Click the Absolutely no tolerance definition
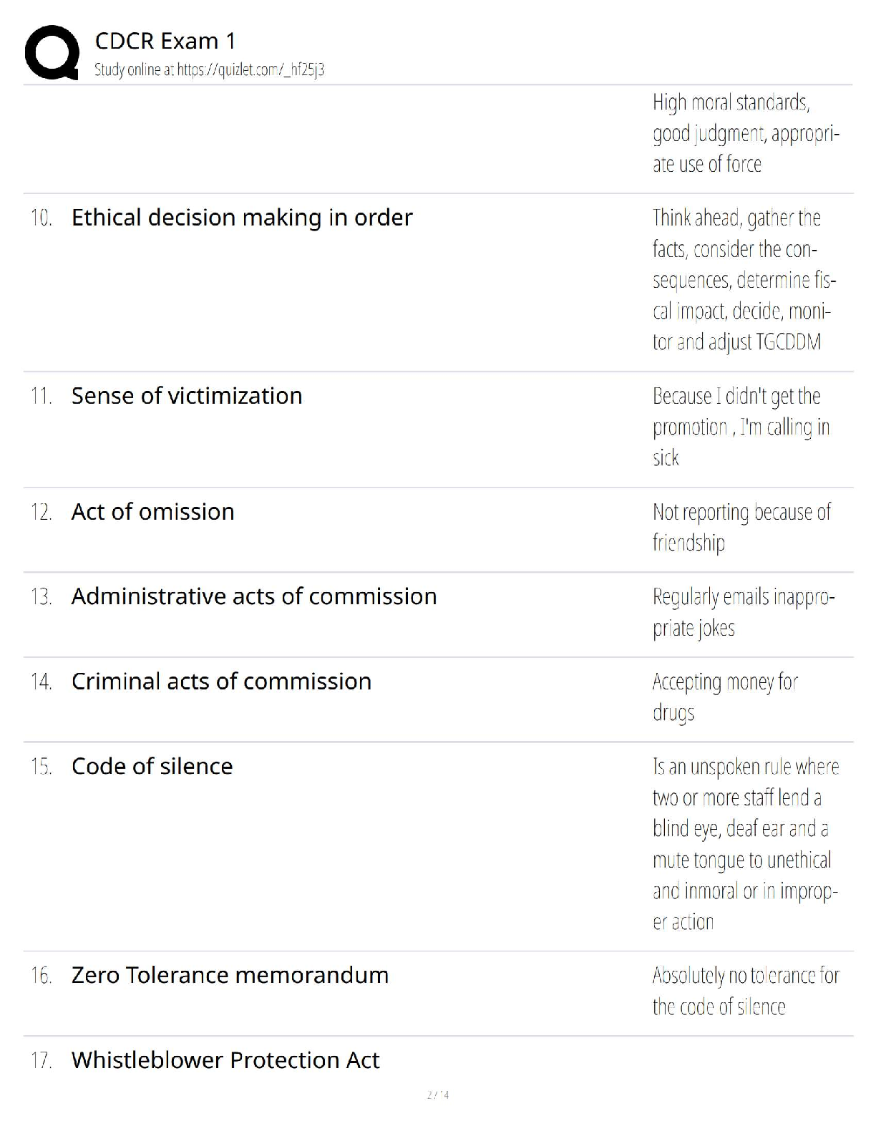 pyautogui.click(x=745, y=991)
